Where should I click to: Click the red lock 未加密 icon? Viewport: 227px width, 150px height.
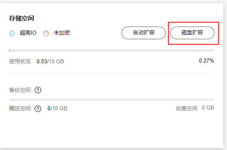[46, 34]
